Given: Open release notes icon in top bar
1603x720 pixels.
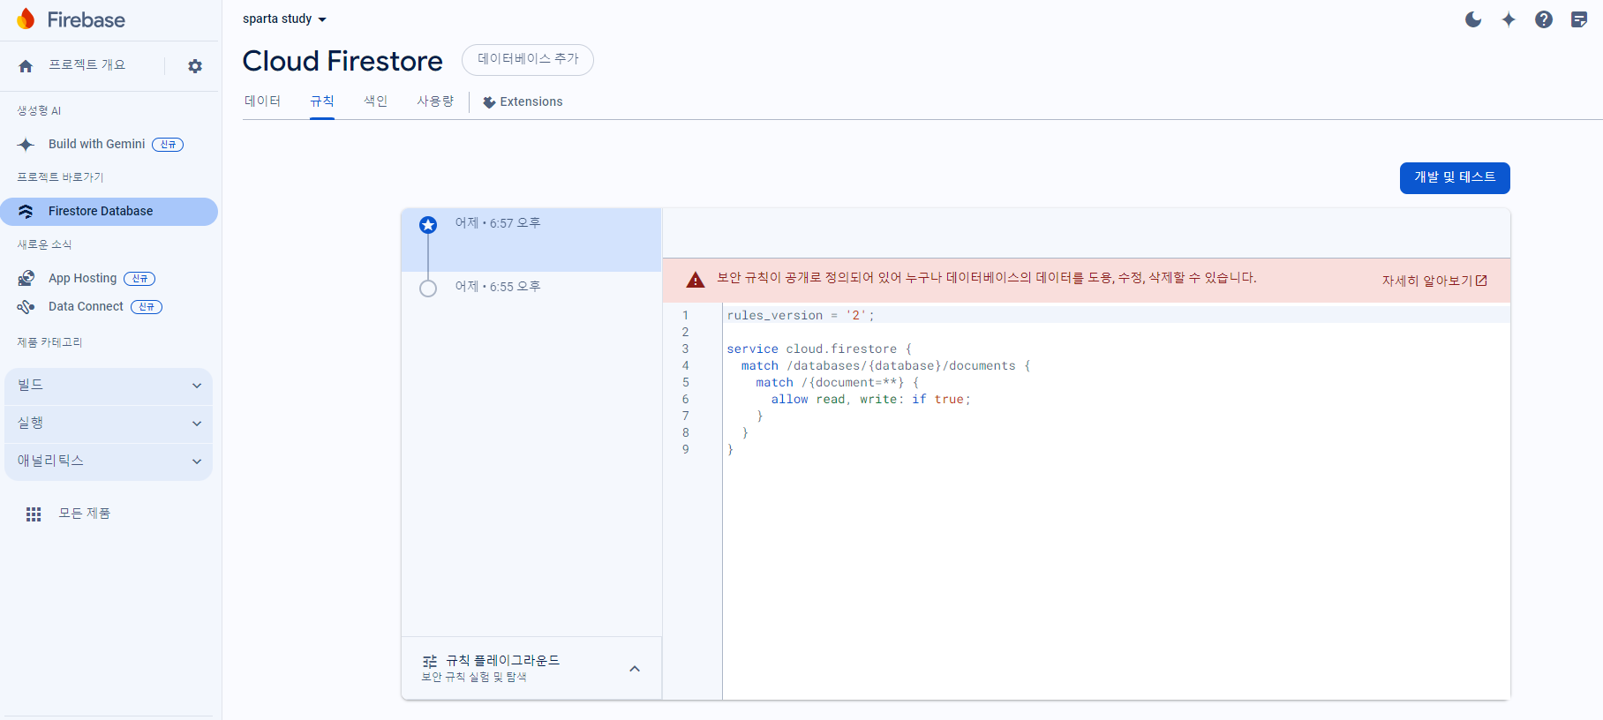Looking at the screenshot, I should click(x=1579, y=19).
